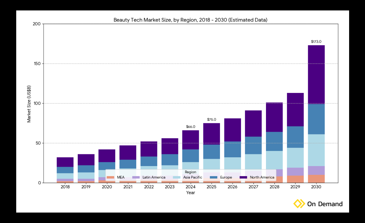The width and height of the screenshot is (365, 223).
Task: Click the Latin America legend swatch
Action: click(x=136, y=177)
